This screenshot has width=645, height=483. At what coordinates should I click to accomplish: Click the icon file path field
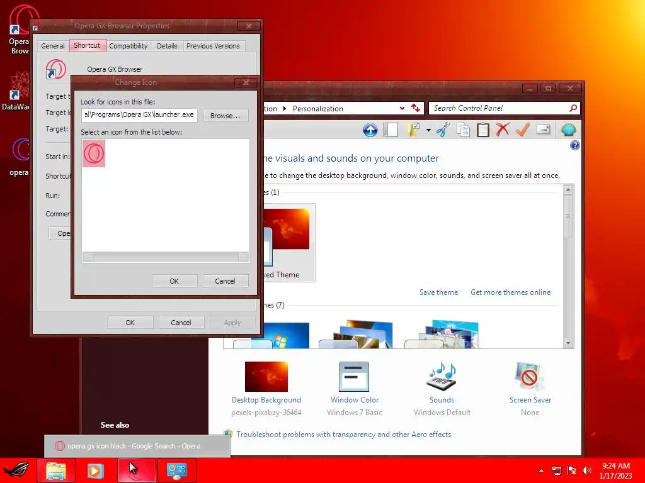139,115
